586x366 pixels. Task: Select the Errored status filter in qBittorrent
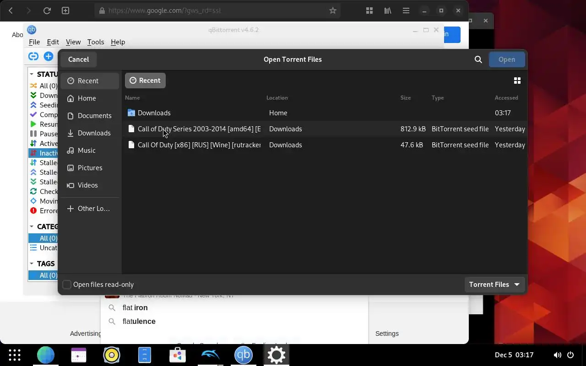(x=44, y=211)
